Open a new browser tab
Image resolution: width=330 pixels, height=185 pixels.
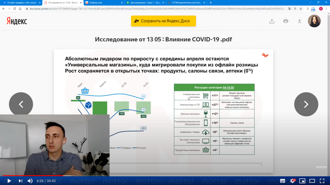click(x=211, y=3)
